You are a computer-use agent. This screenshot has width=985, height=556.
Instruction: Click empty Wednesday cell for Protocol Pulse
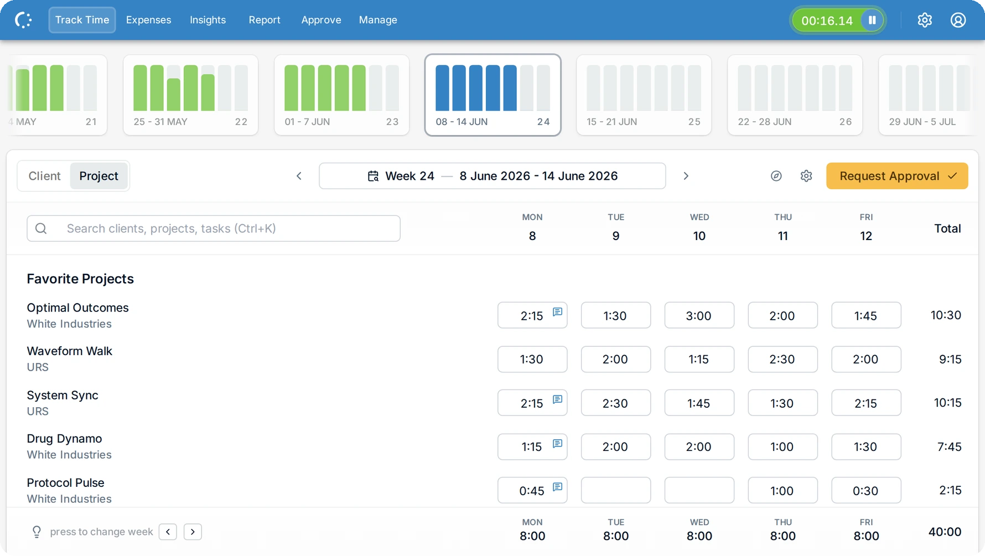(x=699, y=490)
